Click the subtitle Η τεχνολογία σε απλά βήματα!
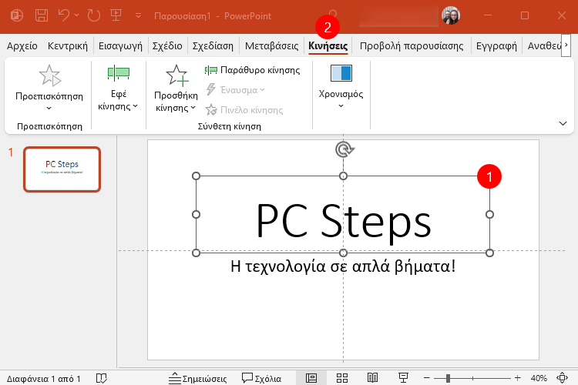The width and height of the screenshot is (578, 385). click(x=343, y=266)
